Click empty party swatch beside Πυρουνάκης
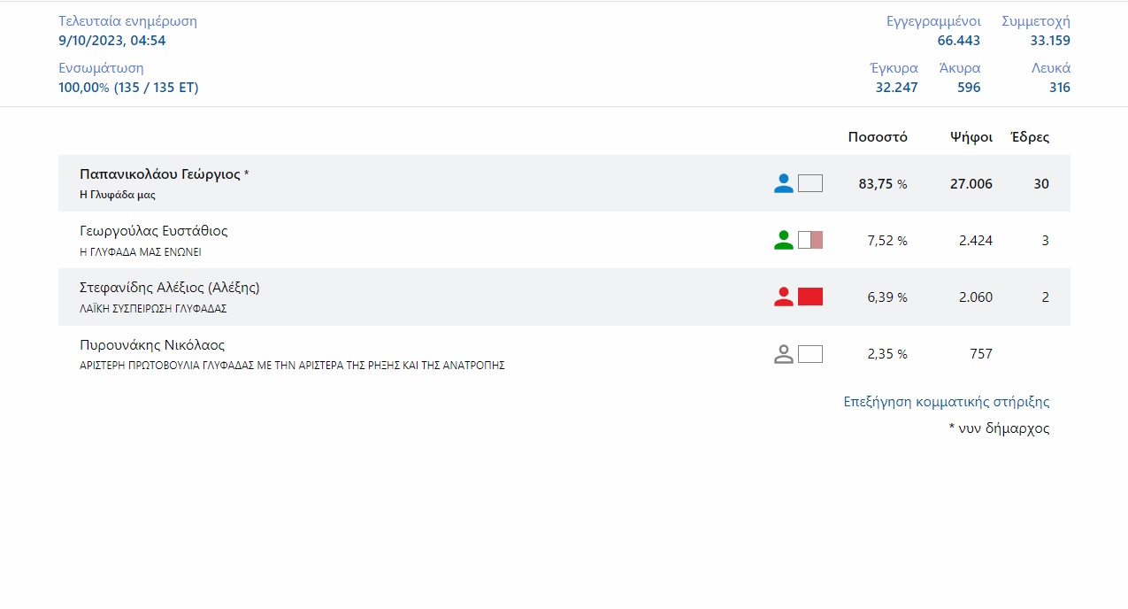 pyautogui.click(x=810, y=354)
